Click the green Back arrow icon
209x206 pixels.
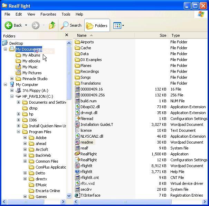[9, 25]
